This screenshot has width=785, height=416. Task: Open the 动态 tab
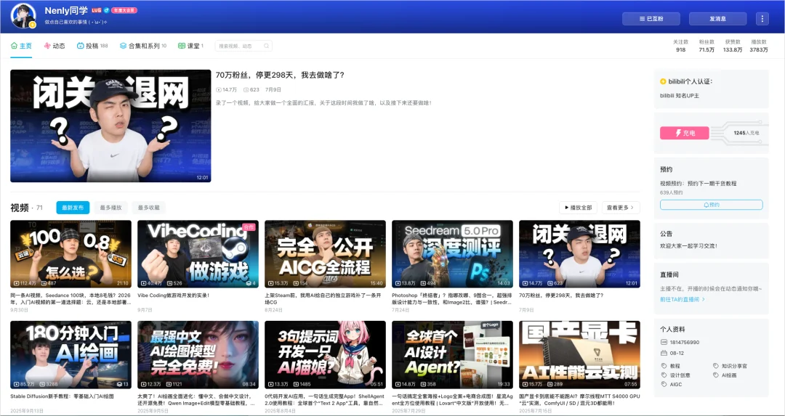click(55, 46)
